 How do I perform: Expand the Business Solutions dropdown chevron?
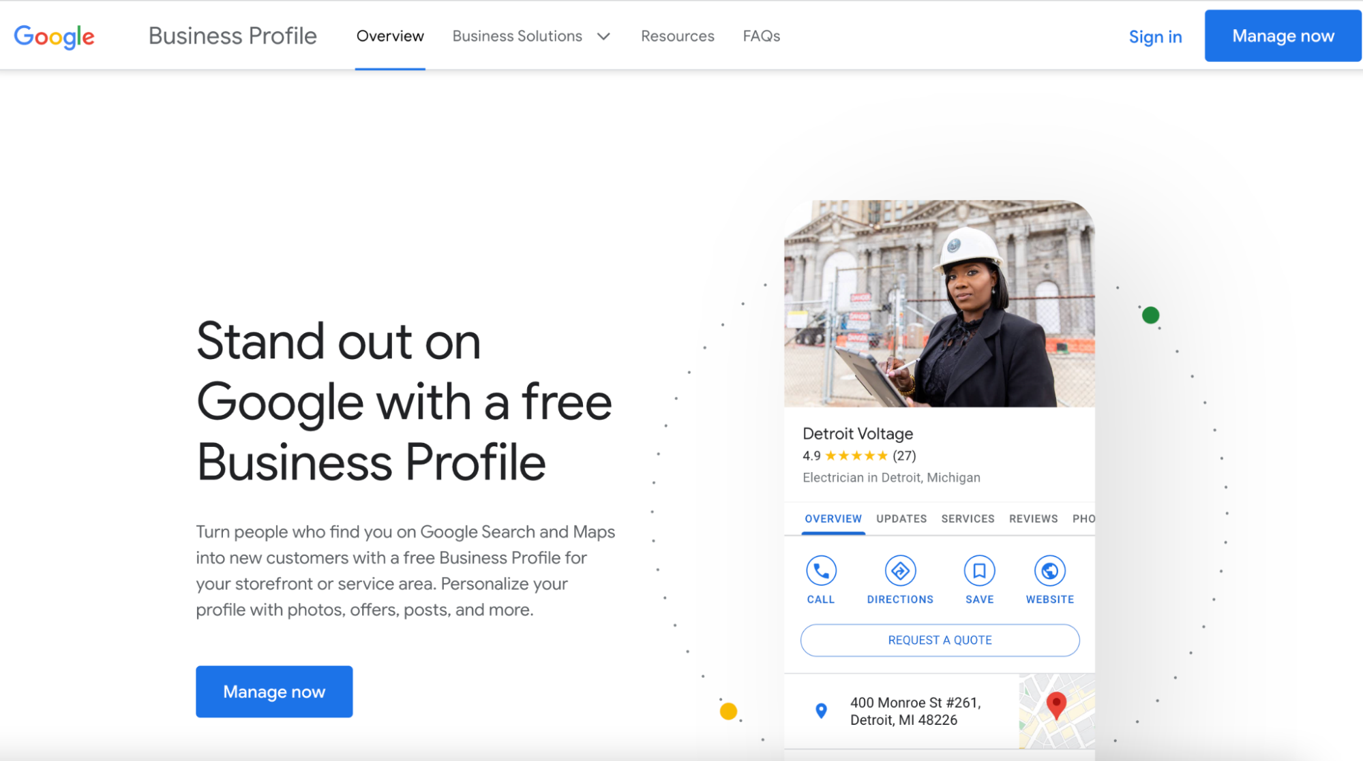pos(603,36)
